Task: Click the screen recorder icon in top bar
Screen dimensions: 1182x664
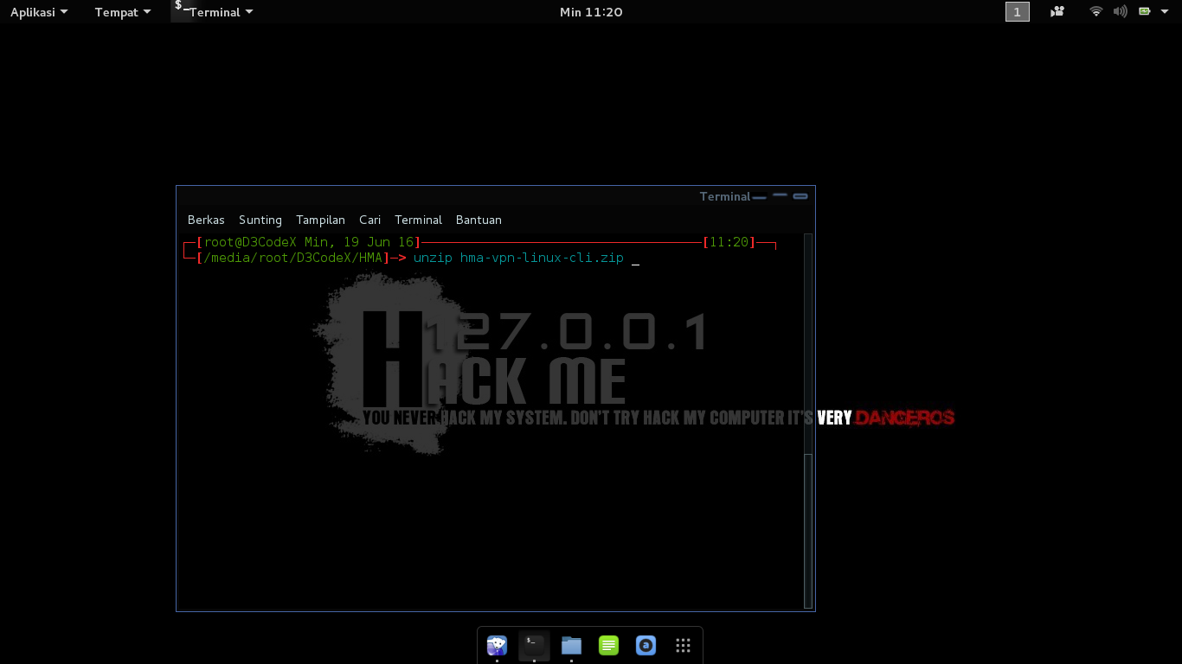Action: tap(1057, 12)
